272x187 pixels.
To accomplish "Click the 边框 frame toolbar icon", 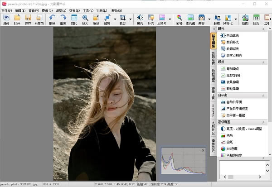I will [x=267, y=19].
